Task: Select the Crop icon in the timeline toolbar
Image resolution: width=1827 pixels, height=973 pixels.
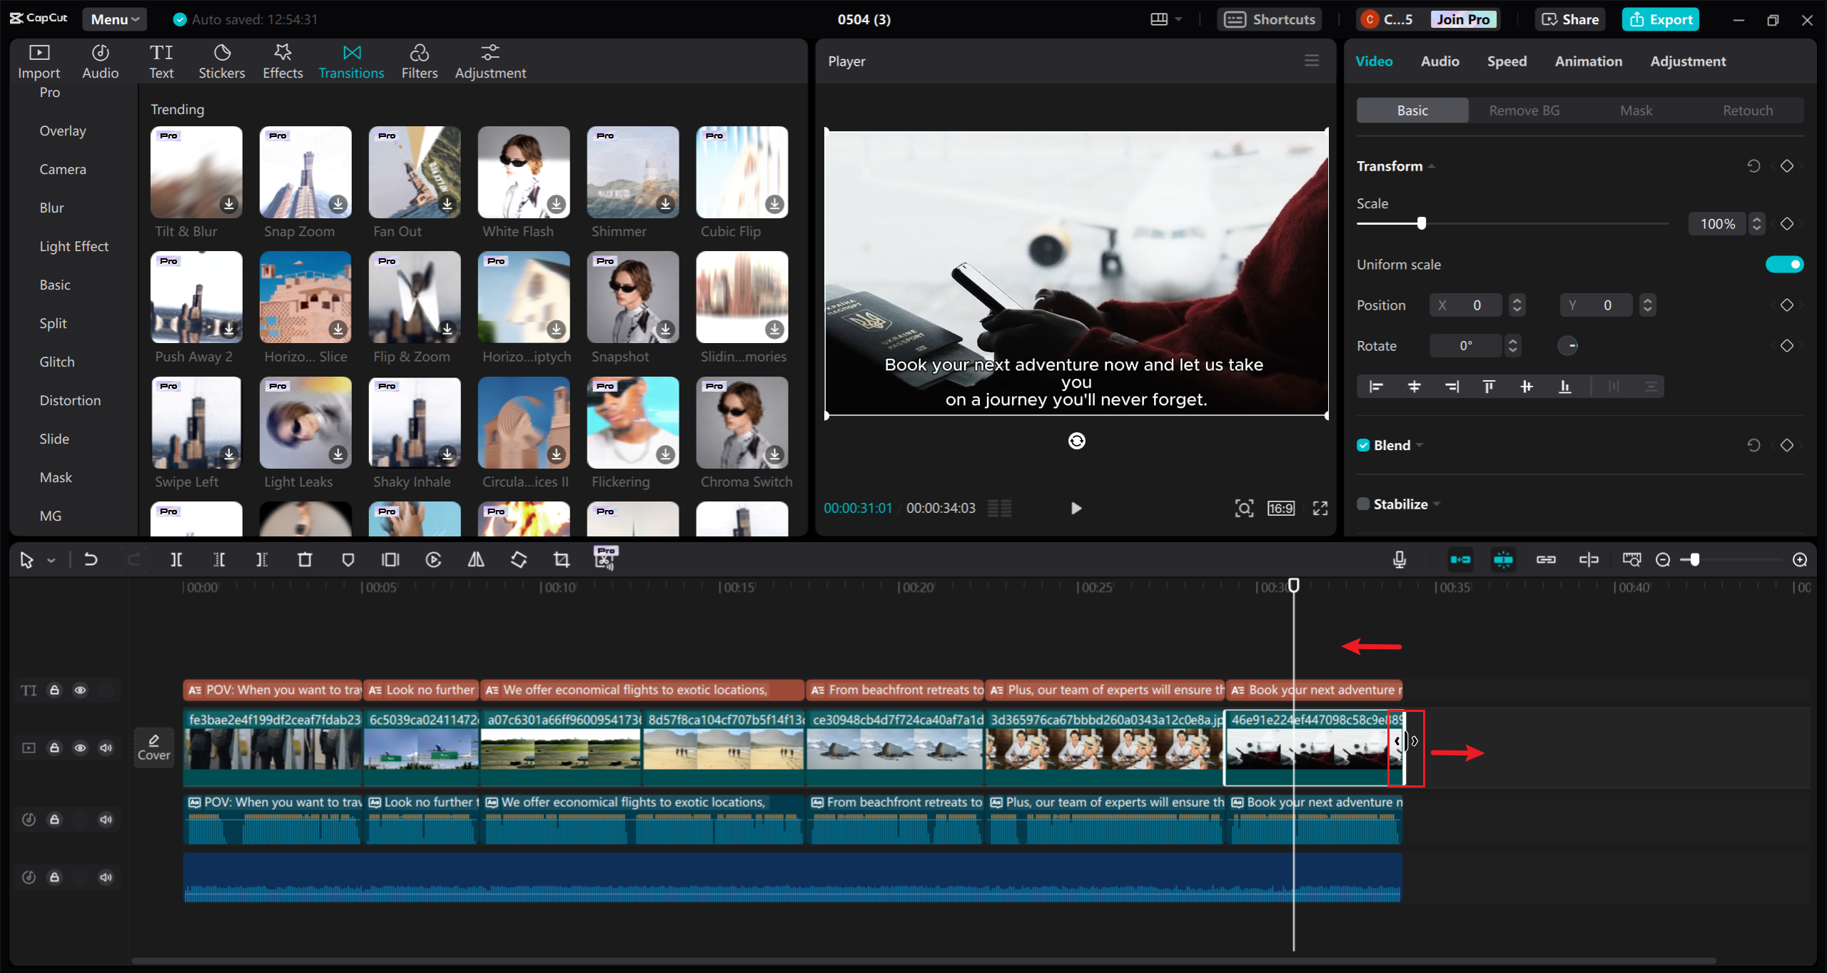Action: tap(562, 559)
